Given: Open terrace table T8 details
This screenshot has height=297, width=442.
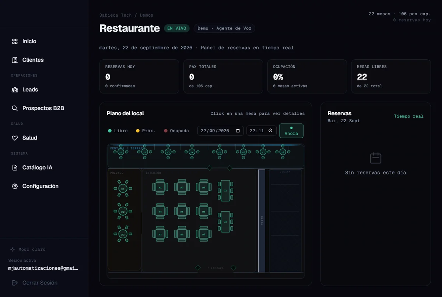Looking at the screenshot, I should (x=283, y=152).
